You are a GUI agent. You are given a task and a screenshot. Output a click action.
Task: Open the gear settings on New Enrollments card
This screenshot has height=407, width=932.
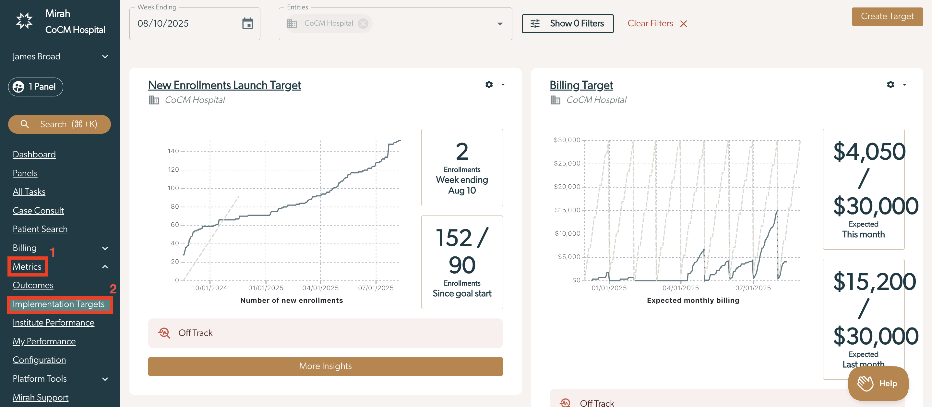489,84
